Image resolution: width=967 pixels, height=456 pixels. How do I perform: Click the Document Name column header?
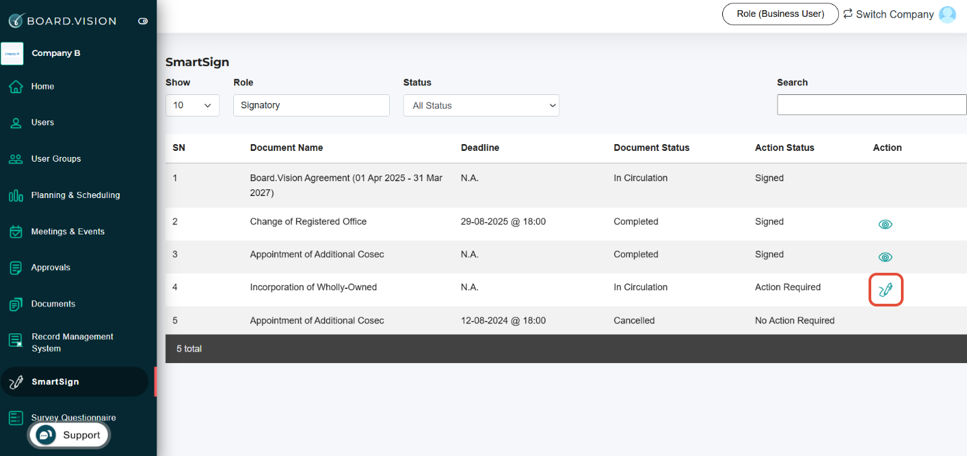287,148
